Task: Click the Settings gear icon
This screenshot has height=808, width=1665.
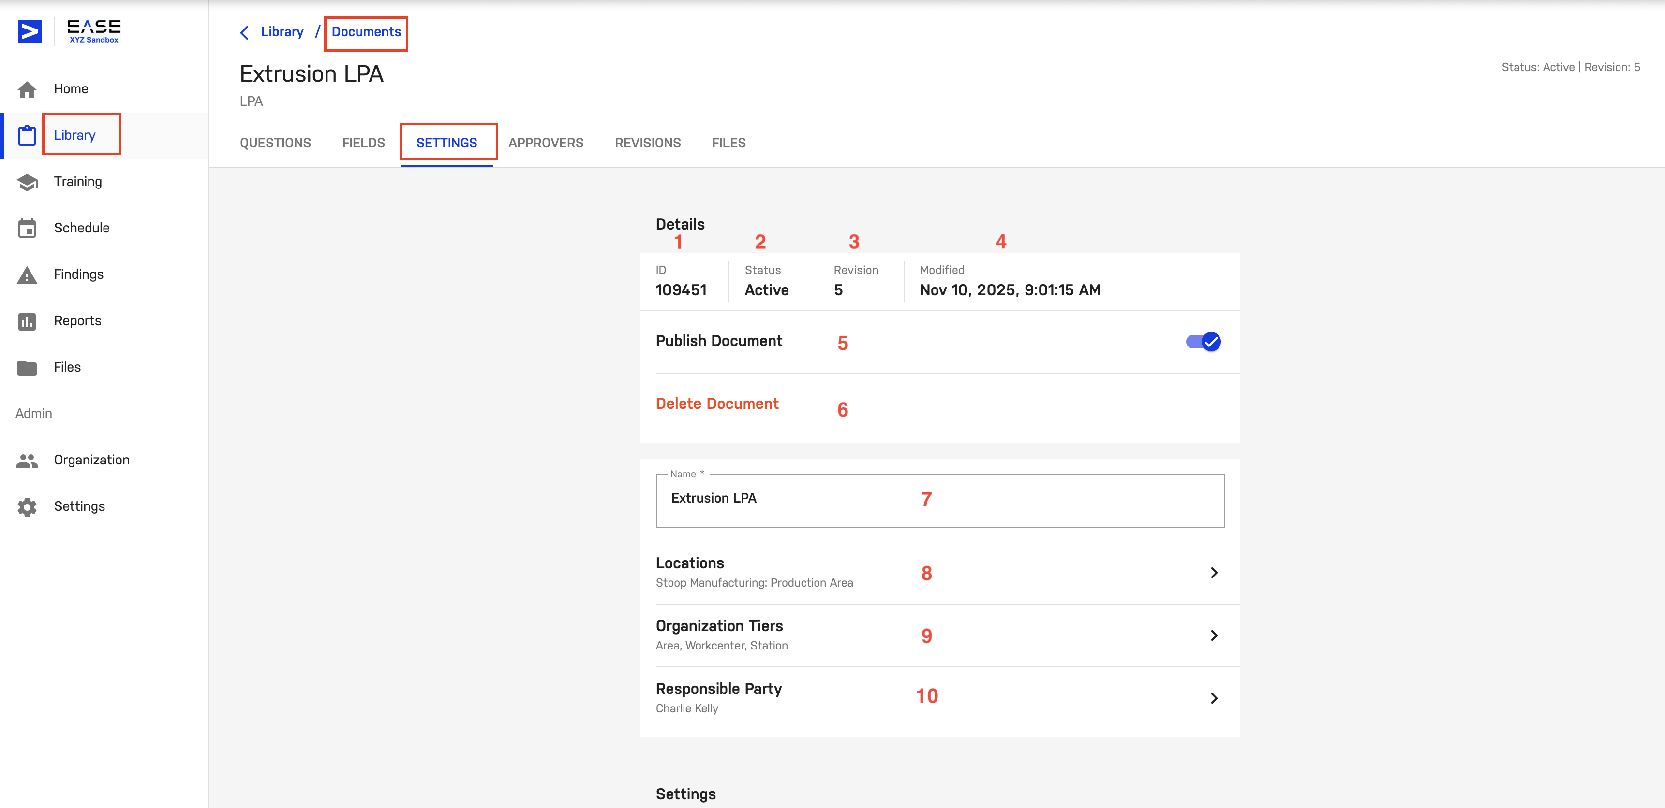Action: (x=27, y=507)
